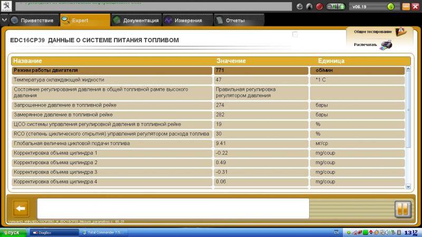Open Total Commander from the taskbar
This screenshot has height=237, width=422.
click(x=103, y=232)
